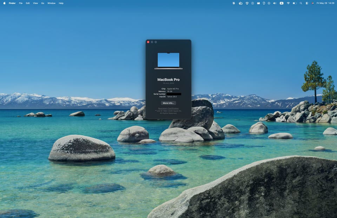Open the Help menu

click(61, 3)
